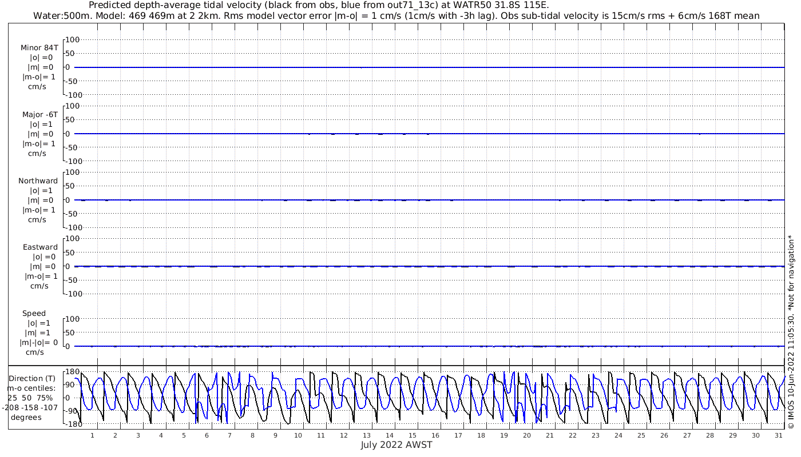The width and height of the screenshot is (801, 457).
Task: Click the chart title mentioning WATR50 31.8S 115E
Action: point(319,5)
